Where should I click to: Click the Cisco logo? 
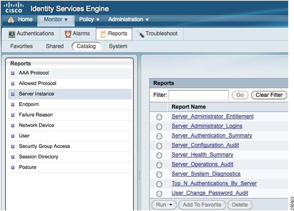(x=14, y=8)
